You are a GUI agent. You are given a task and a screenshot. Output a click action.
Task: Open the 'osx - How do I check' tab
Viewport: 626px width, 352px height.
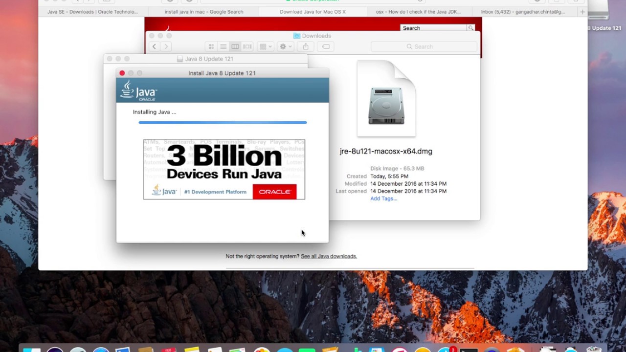[418, 12]
